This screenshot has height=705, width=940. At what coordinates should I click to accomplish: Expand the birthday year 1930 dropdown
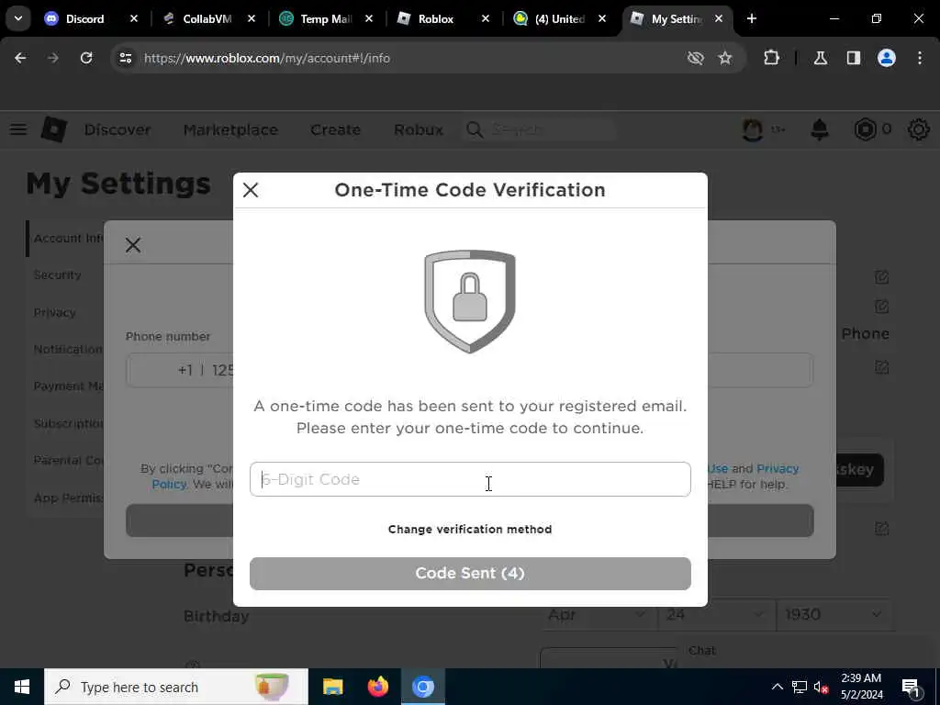tap(835, 614)
